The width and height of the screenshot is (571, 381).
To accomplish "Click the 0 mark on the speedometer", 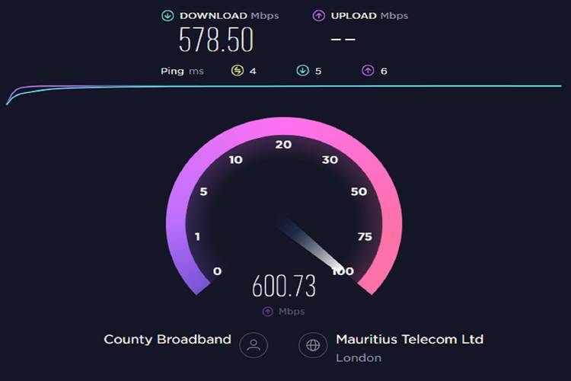I will pos(218,271).
